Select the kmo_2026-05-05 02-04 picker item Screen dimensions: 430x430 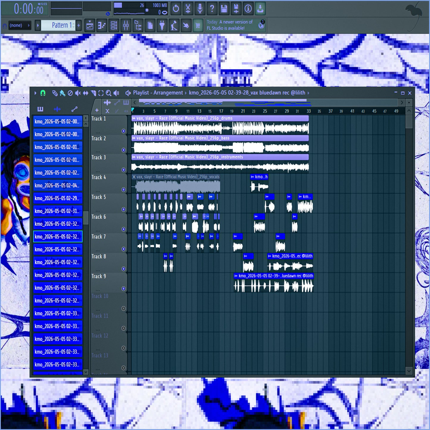[x=58, y=186]
